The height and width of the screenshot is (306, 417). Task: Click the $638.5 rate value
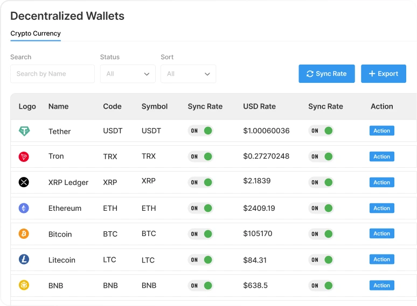point(255,286)
